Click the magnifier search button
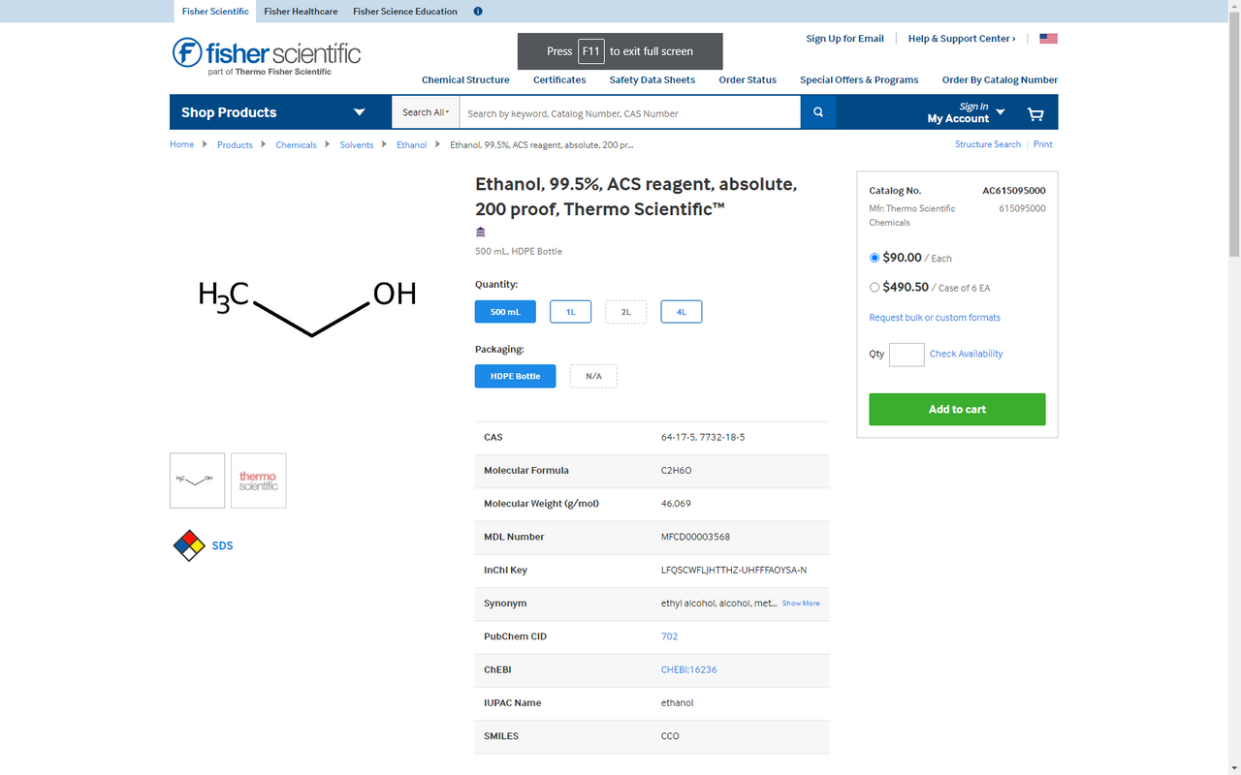The width and height of the screenshot is (1241, 775). pyautogui.click(x=818, y=112)
